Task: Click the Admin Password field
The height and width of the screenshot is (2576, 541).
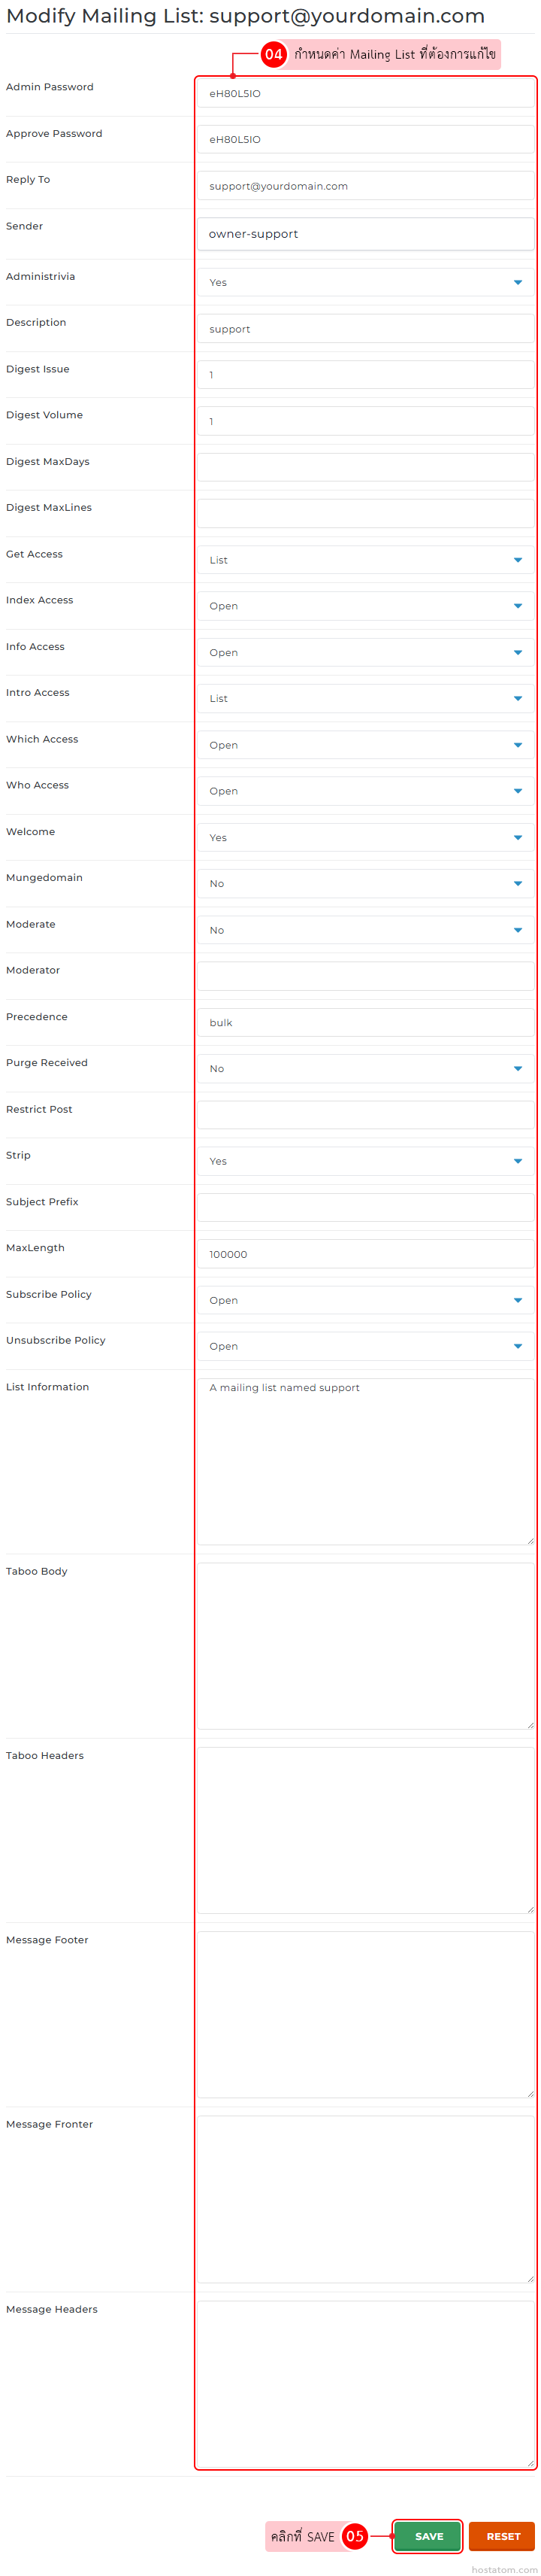Action: pyautogui.click(x=364, y=93)
